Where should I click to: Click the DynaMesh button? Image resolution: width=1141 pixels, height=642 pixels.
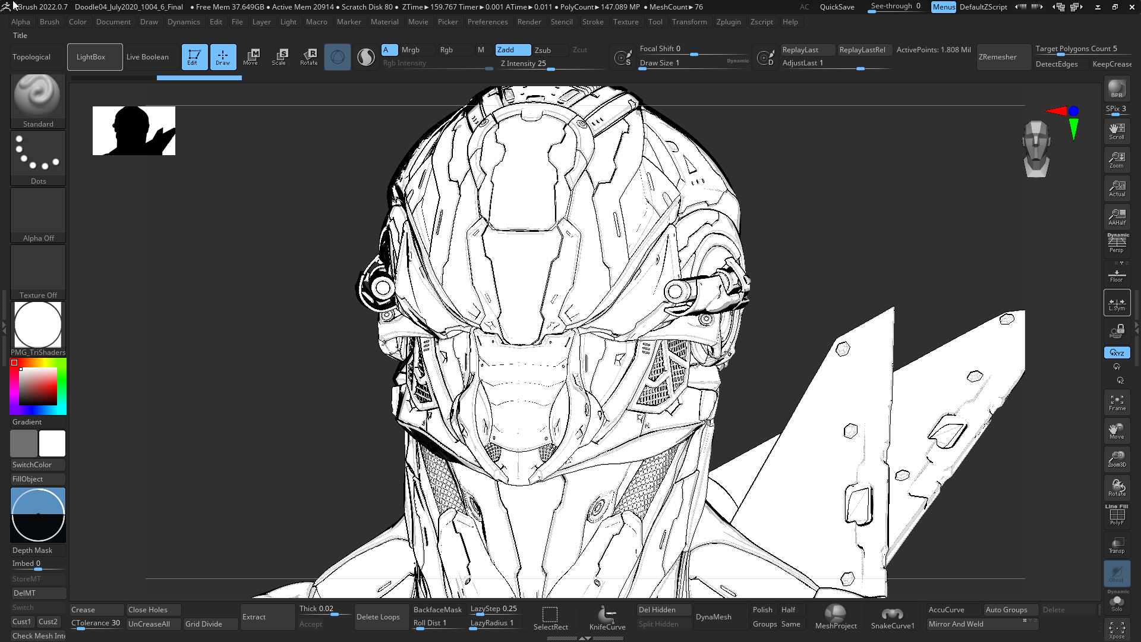(x=720, y=617)
